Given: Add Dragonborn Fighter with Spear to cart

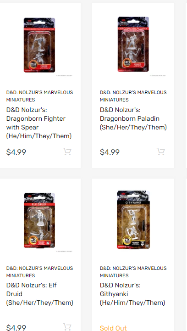Looking at the screenshot, I should click(67, 151).
